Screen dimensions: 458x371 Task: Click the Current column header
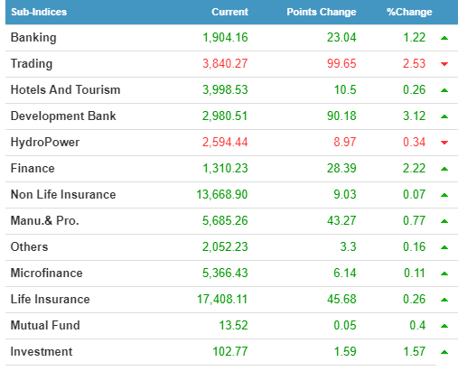(229, 12)
